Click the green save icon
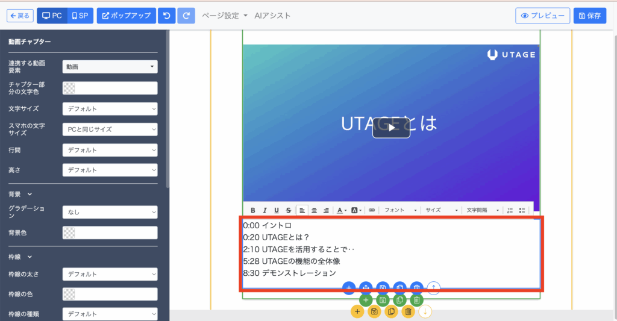This screenshot has width=617, height=321. tap(383, 300)
